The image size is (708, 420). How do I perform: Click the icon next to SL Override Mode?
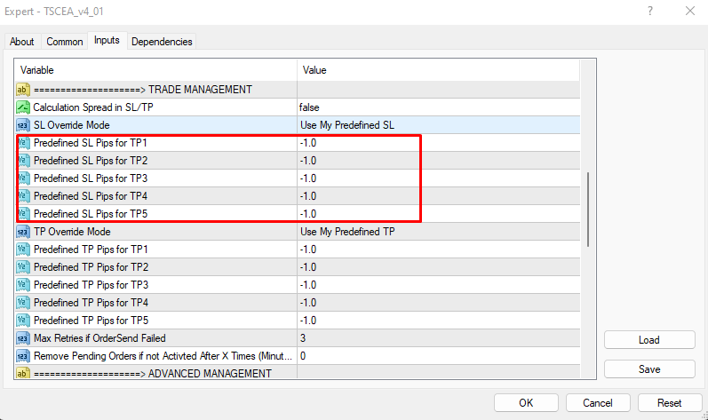(x=23, y=125)
